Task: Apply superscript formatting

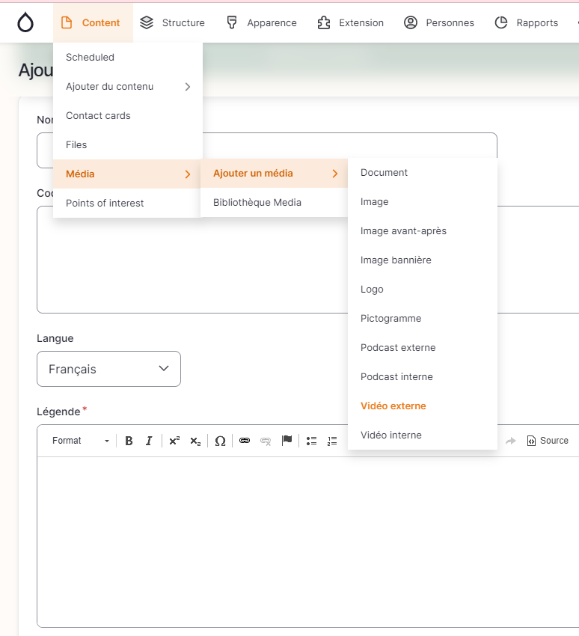Action: coord(174,441)
